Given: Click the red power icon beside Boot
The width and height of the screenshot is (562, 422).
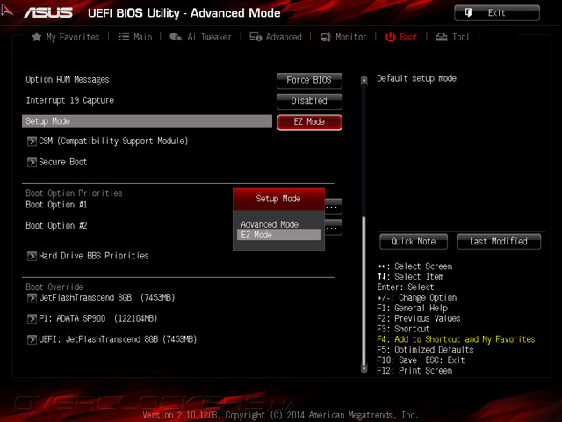Looking at the screenshot, I should point(390,37).
